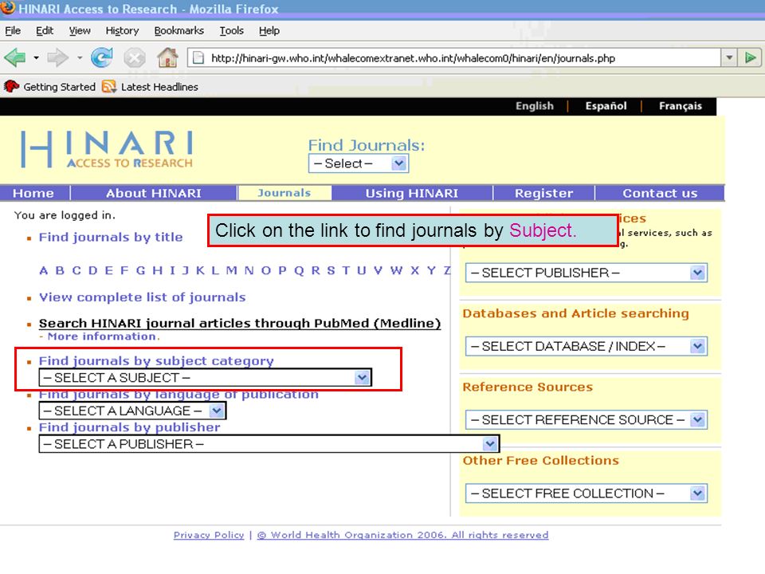Open the Using HINARI tab

[412, 193]
